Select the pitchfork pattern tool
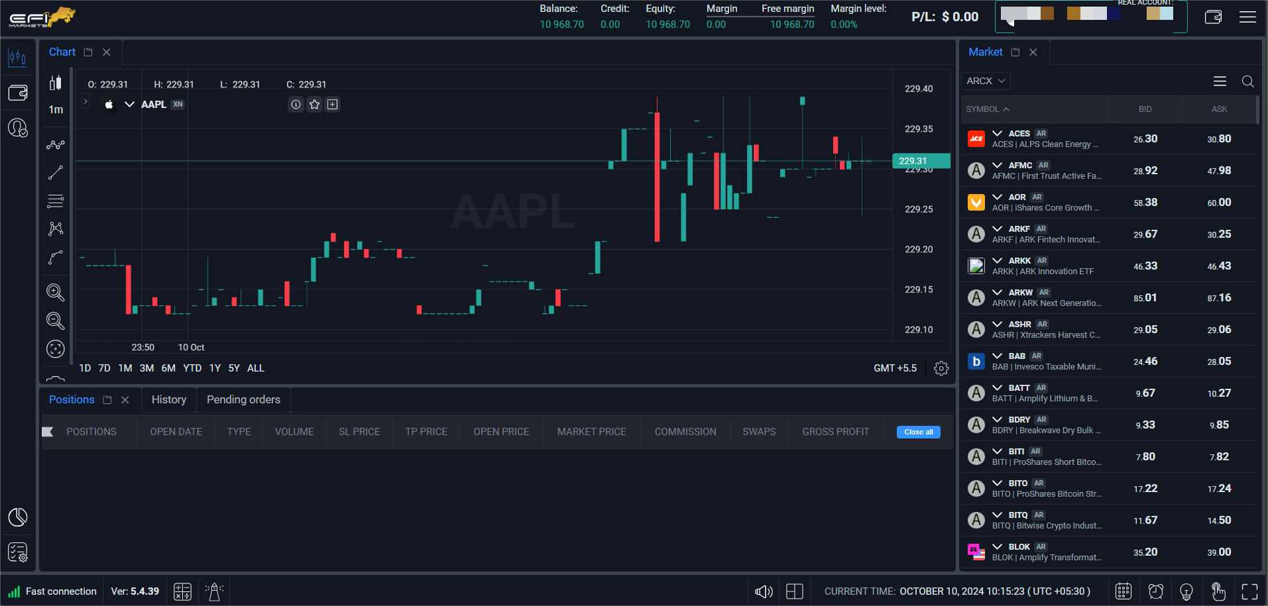Screen dimensions: 1268x606 pos(56,228)
